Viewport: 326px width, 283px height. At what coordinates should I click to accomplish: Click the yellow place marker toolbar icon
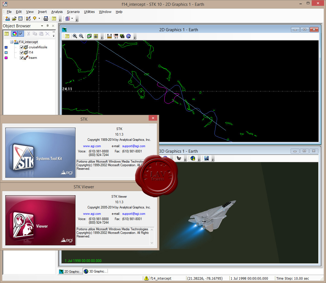pos(34,18)
